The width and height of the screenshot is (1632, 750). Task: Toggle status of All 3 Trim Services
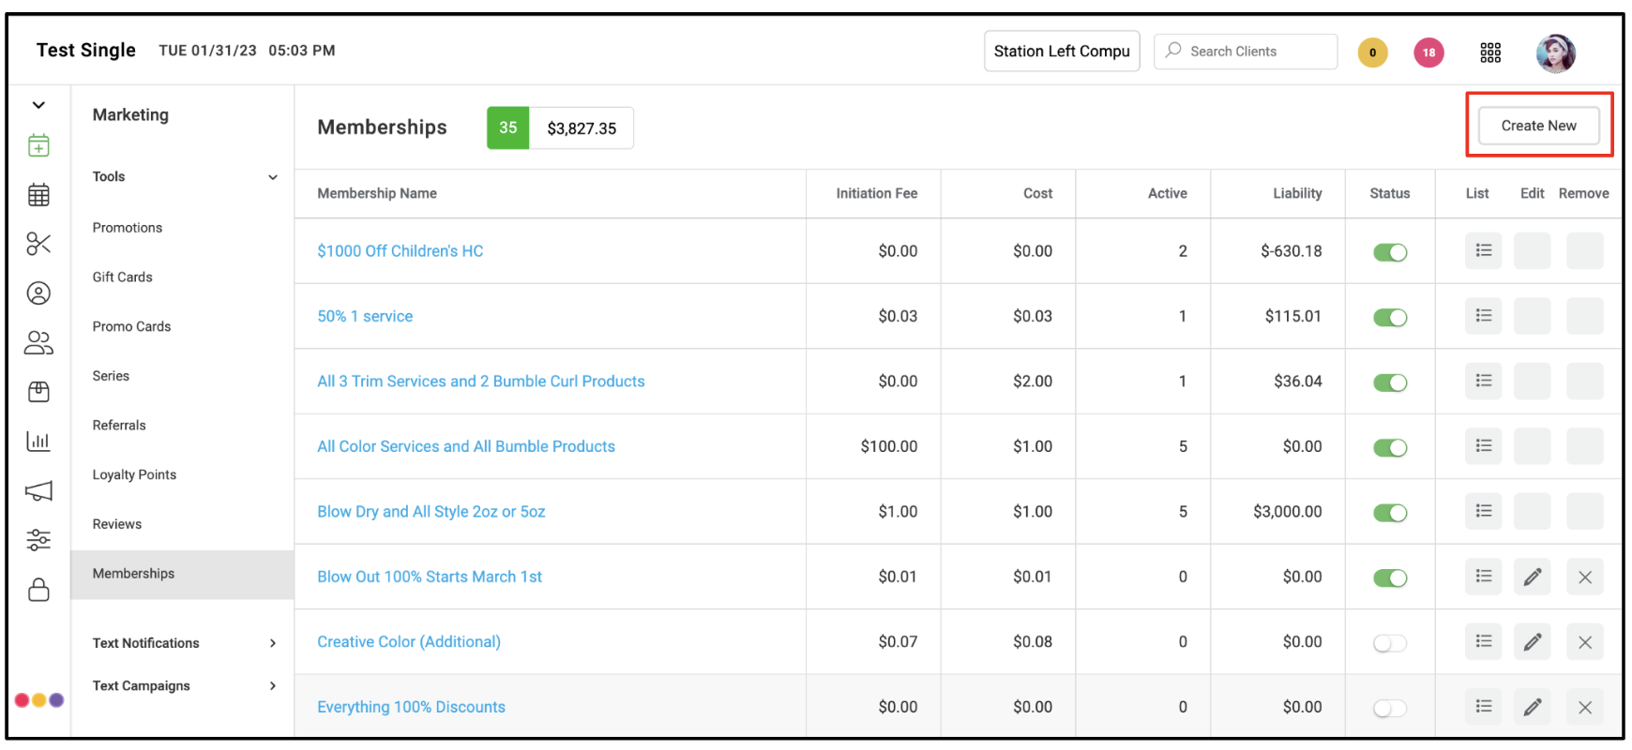pyautogui.click(x=1390, y=382)
